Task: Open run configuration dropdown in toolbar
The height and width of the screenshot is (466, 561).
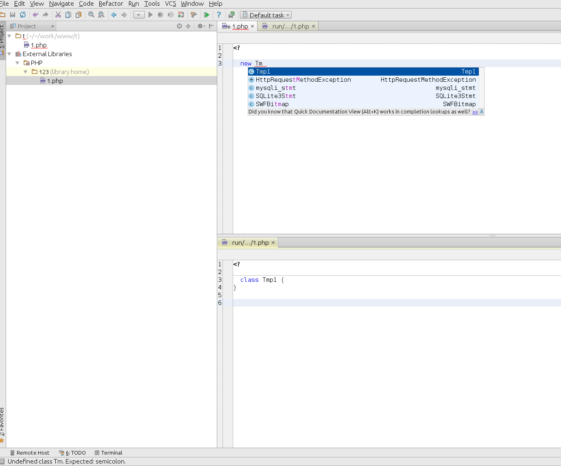Action: tap(139, 15)
